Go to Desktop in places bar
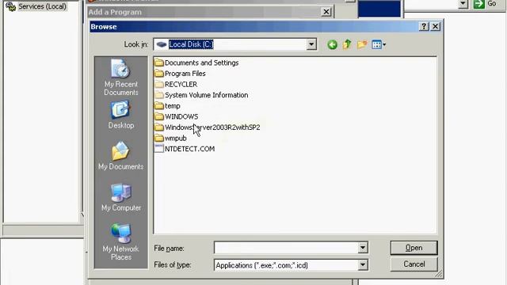The width and height of the screenshot is (507, 285). [121, 115]
